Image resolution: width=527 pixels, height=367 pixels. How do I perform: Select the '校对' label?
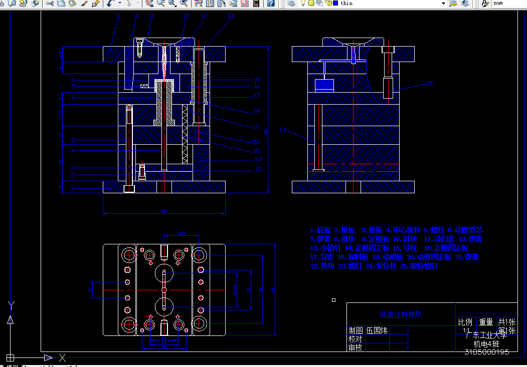355,339
